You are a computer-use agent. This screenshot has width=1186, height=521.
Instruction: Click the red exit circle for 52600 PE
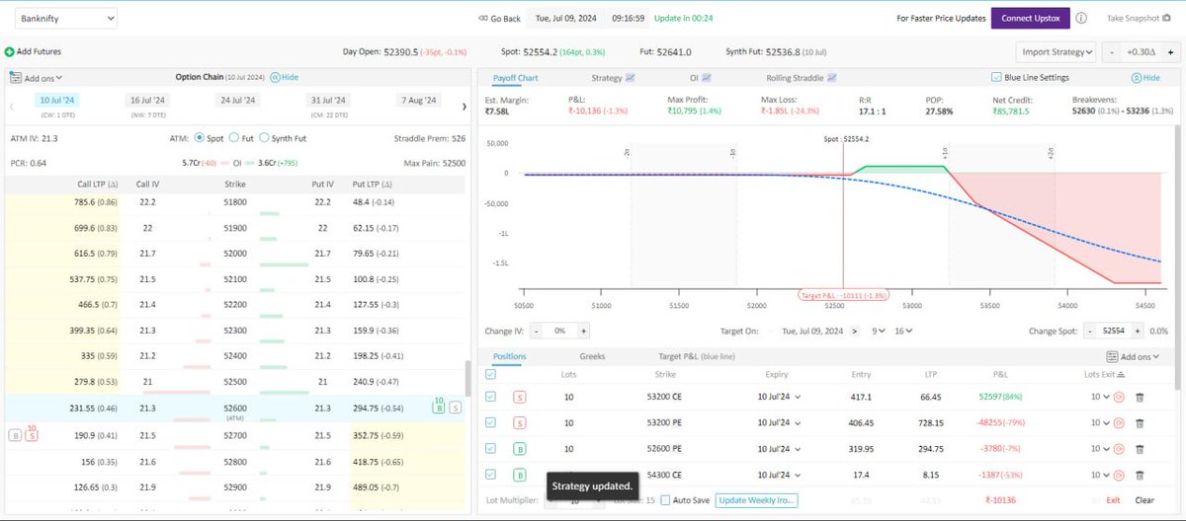(1119, 449)
